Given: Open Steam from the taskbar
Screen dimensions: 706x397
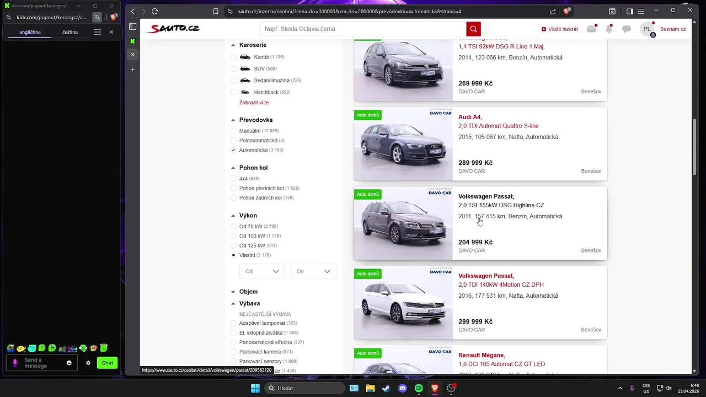Looking at the screenshot, I should tap(386, 388).
